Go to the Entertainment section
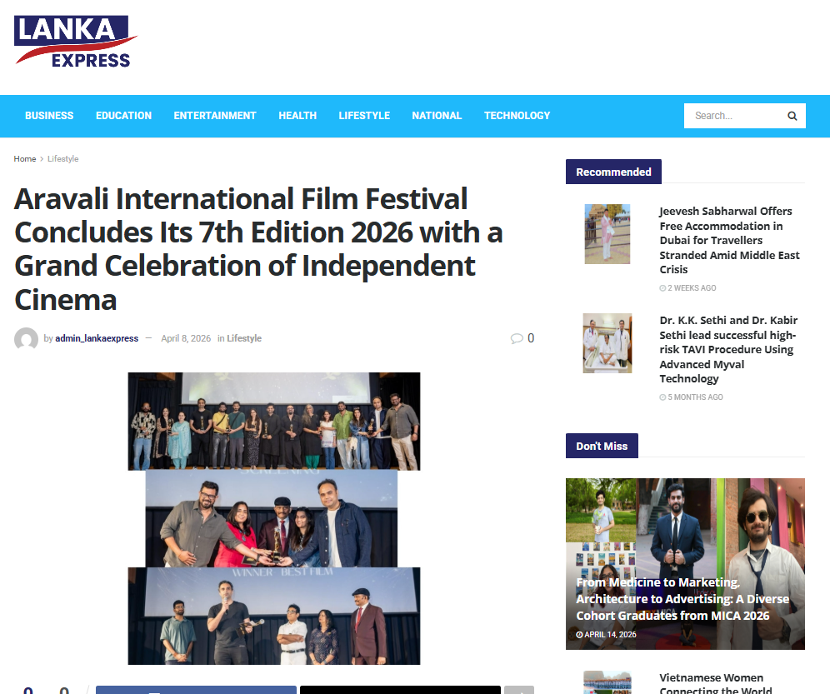Viewport: 830px width, 694px height. tap(215, 116)
